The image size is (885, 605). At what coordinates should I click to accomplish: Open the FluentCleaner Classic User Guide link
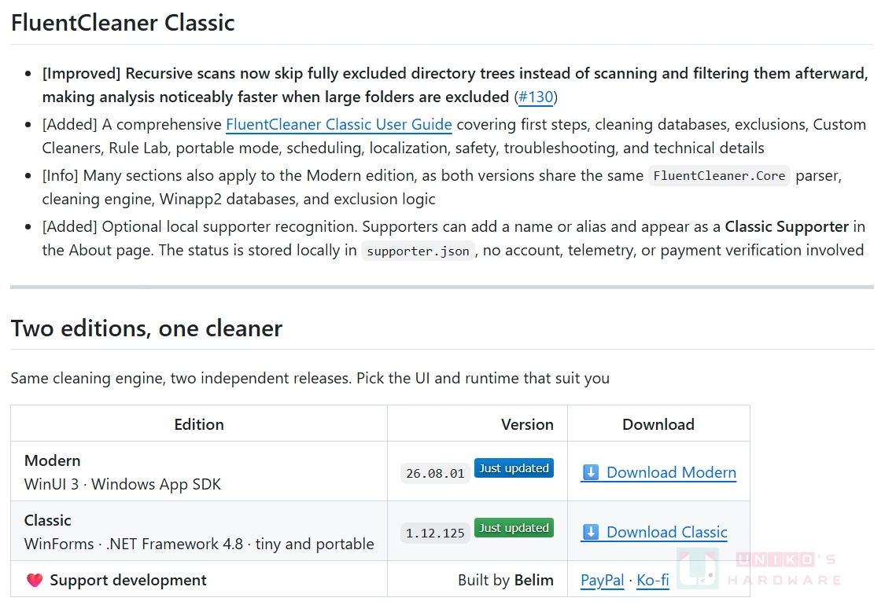[338, 124]
